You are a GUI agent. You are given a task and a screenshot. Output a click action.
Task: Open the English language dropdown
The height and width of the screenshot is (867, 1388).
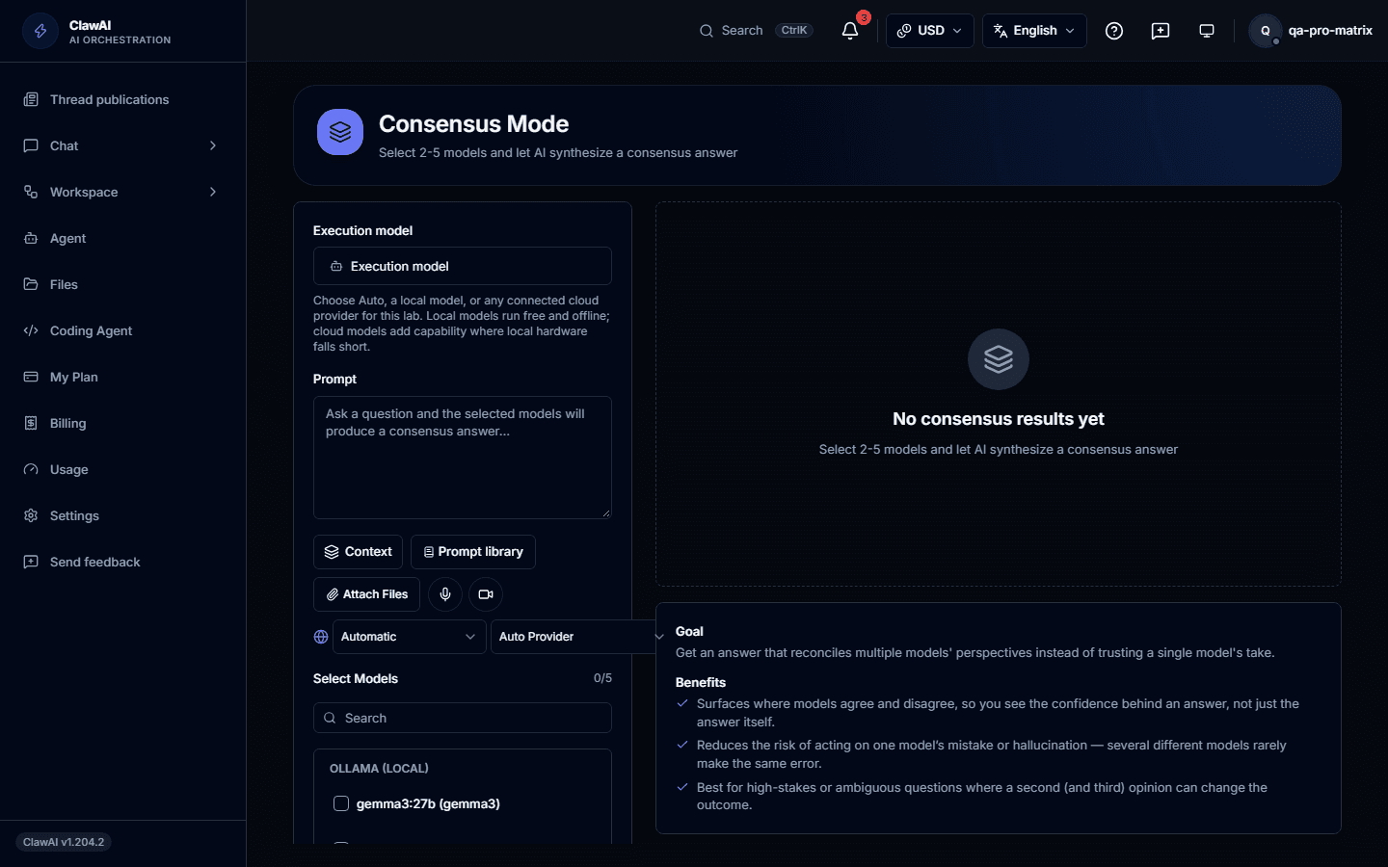tap(1034, 31)
